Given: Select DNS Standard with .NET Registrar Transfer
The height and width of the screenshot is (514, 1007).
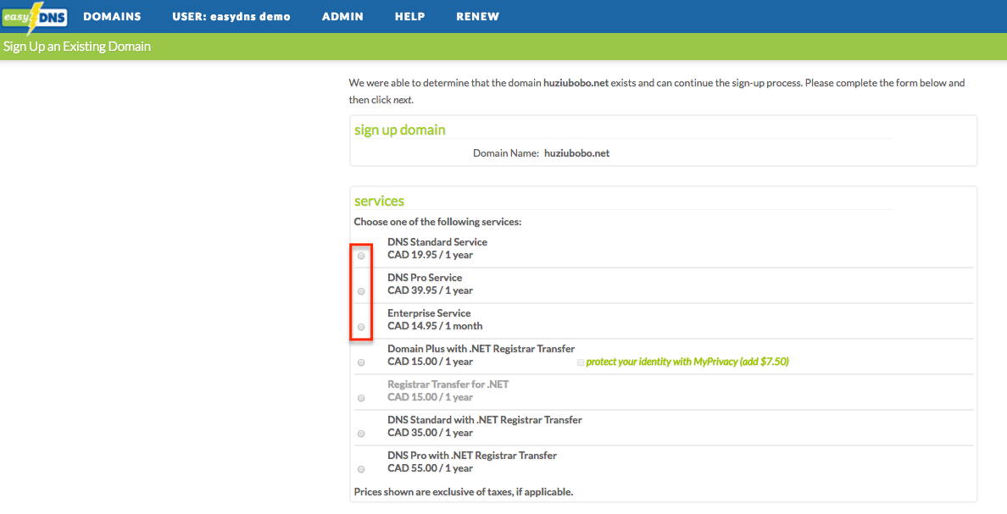Looking at the screenshot, I should click(x=362, y=434).
